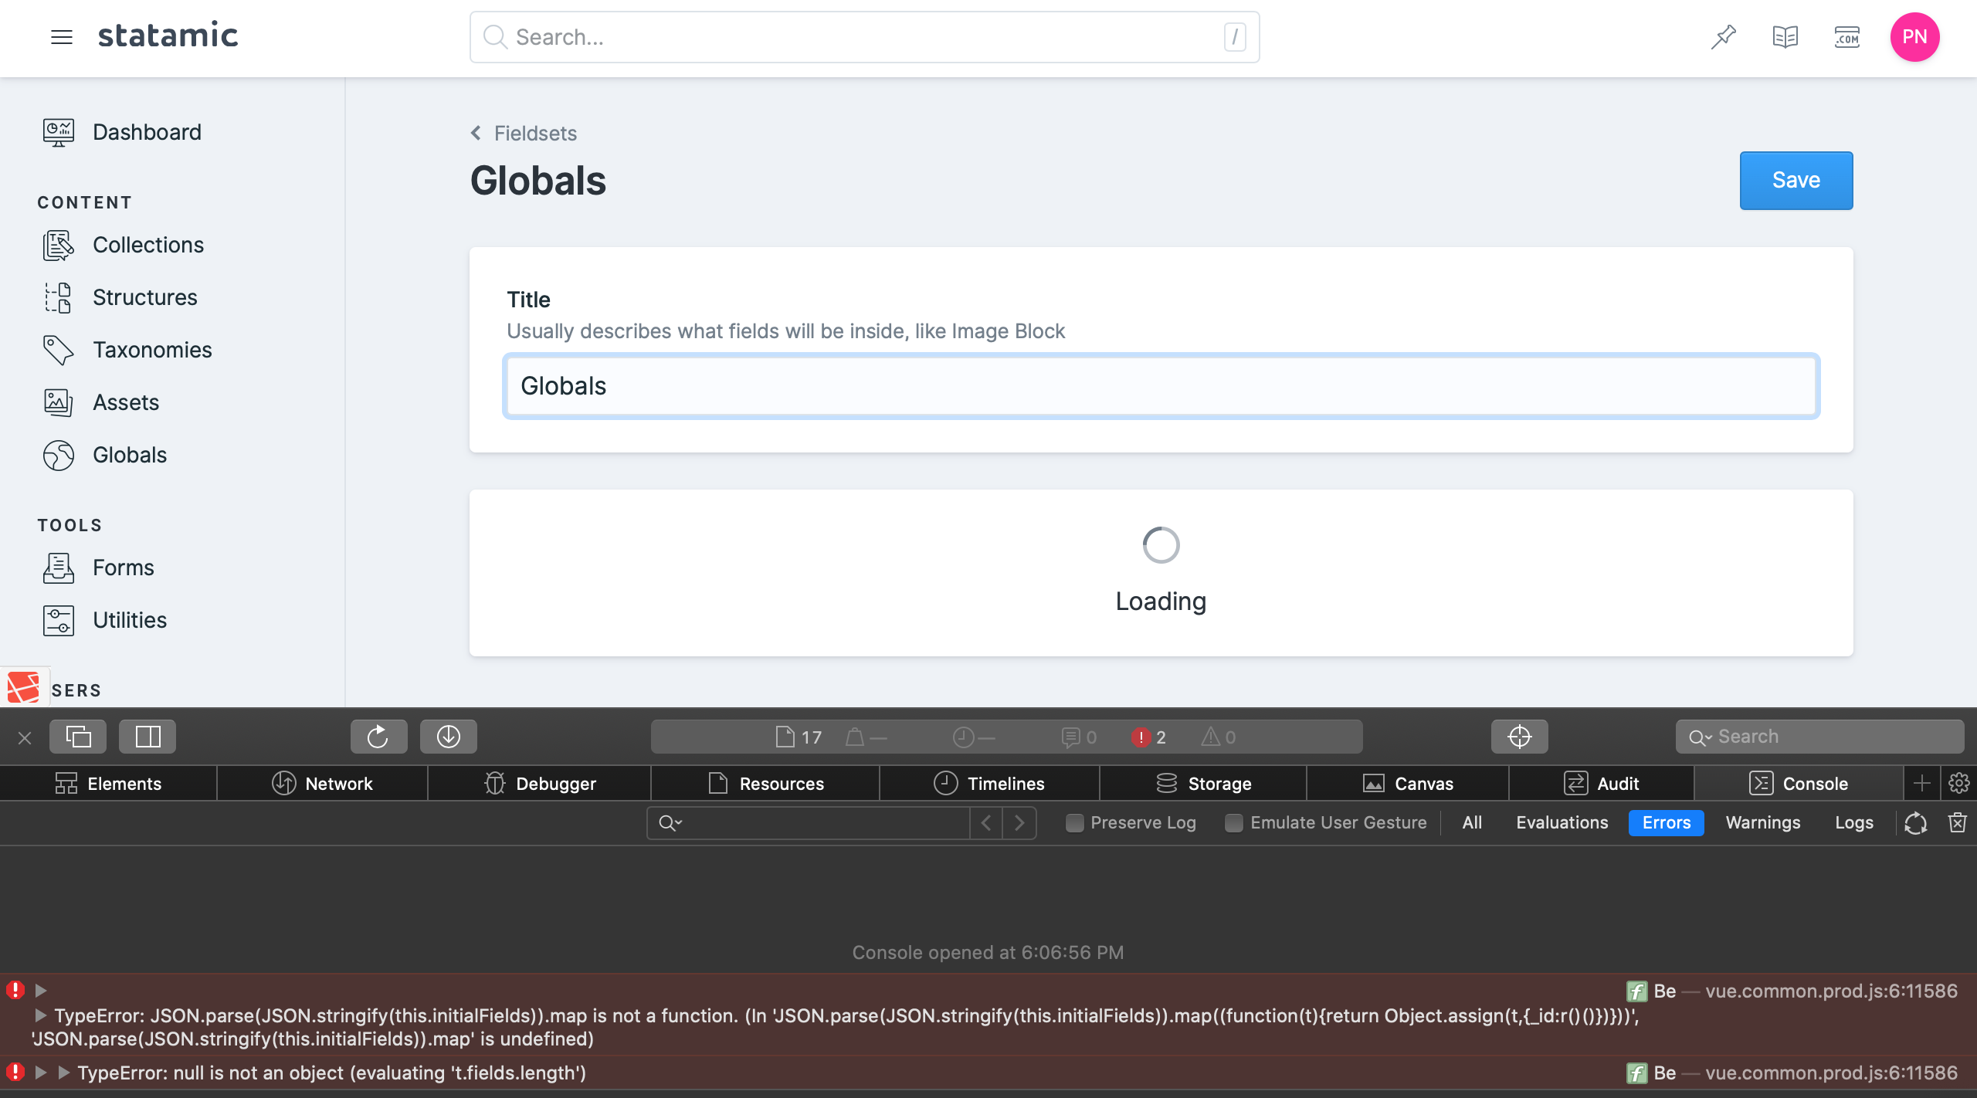Close the Web Inspector panel
The height and width of the screenshot is (1098, 1977).
click(25, 737)
